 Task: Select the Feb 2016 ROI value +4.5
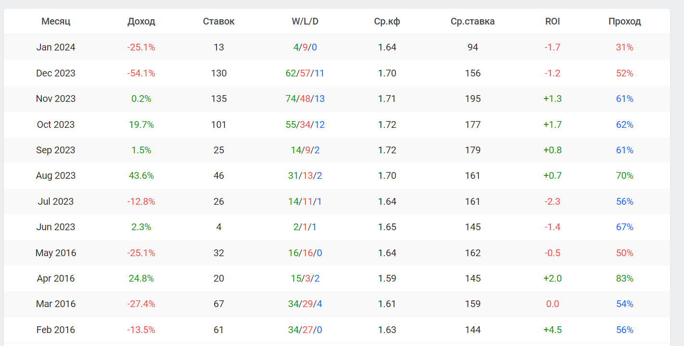552,330
